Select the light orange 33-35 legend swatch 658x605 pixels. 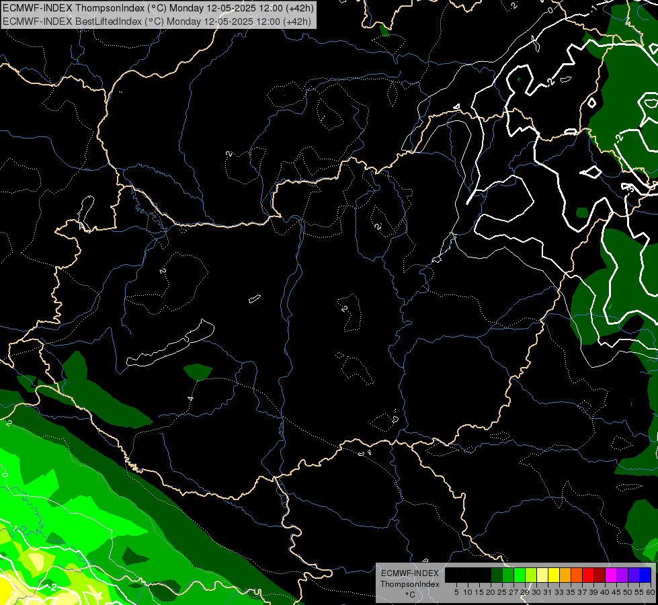[x=565, y=575]
